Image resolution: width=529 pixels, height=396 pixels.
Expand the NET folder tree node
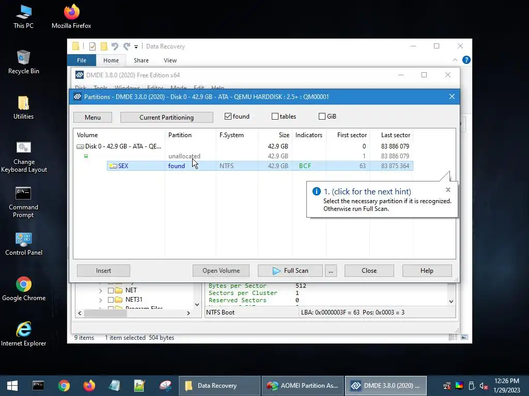tap(101, 290)
